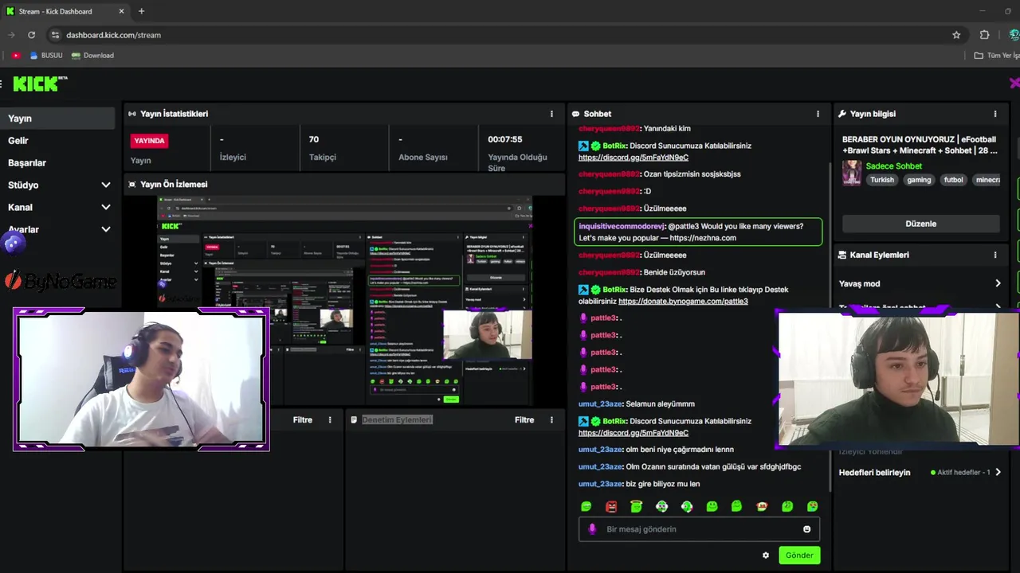Open the first discord.gg/5mFaYdN9eC link
Screen dimensions: 1020x573
pyautogui.click(x=633, y=158)
